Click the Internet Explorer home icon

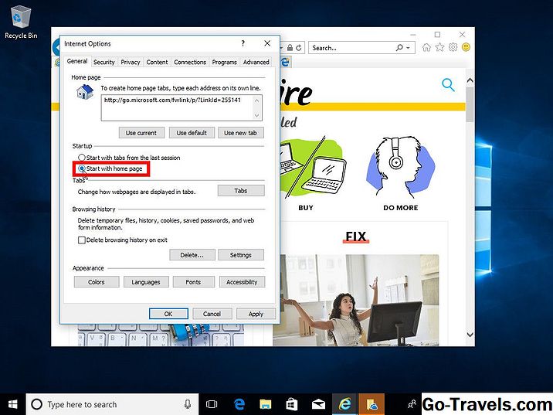tap(426, 47)
